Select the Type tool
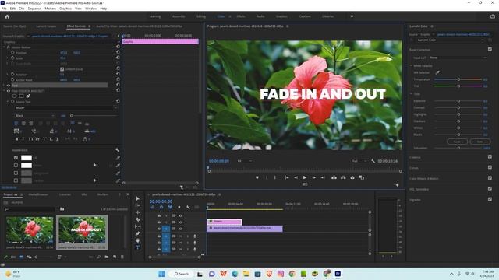Viewport: 499px width, 280px height. click(137, 247)
